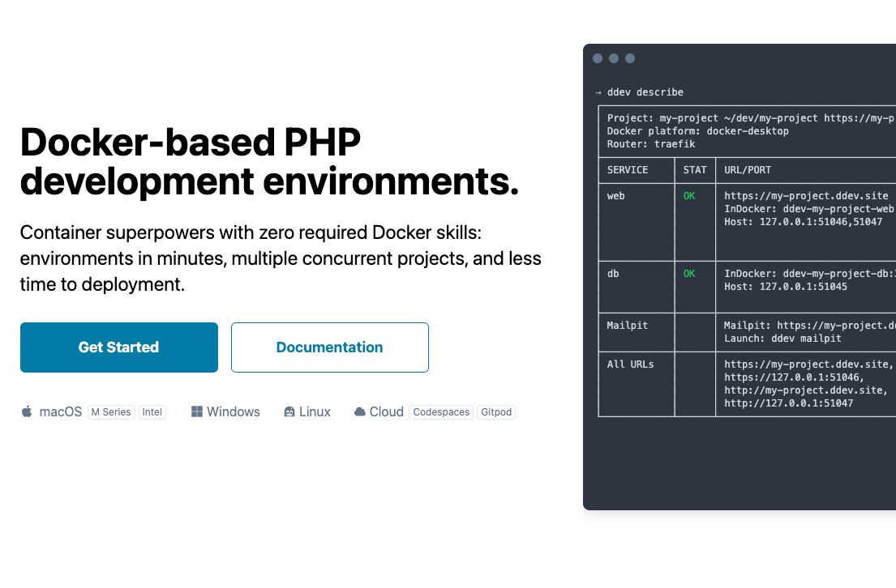
Task: Click 'InDocker: ddev-my-project-web' text
Action: point(809,209)
